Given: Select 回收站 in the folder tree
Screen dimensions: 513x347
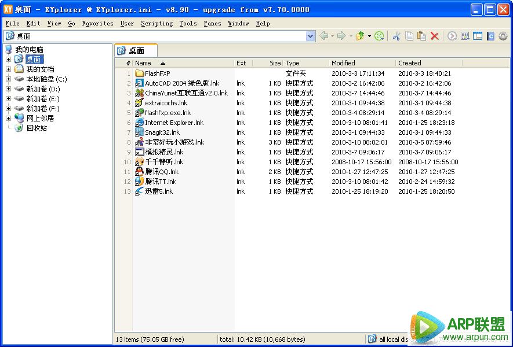Looking at the screenshot, I should click(x=37, y=128).
